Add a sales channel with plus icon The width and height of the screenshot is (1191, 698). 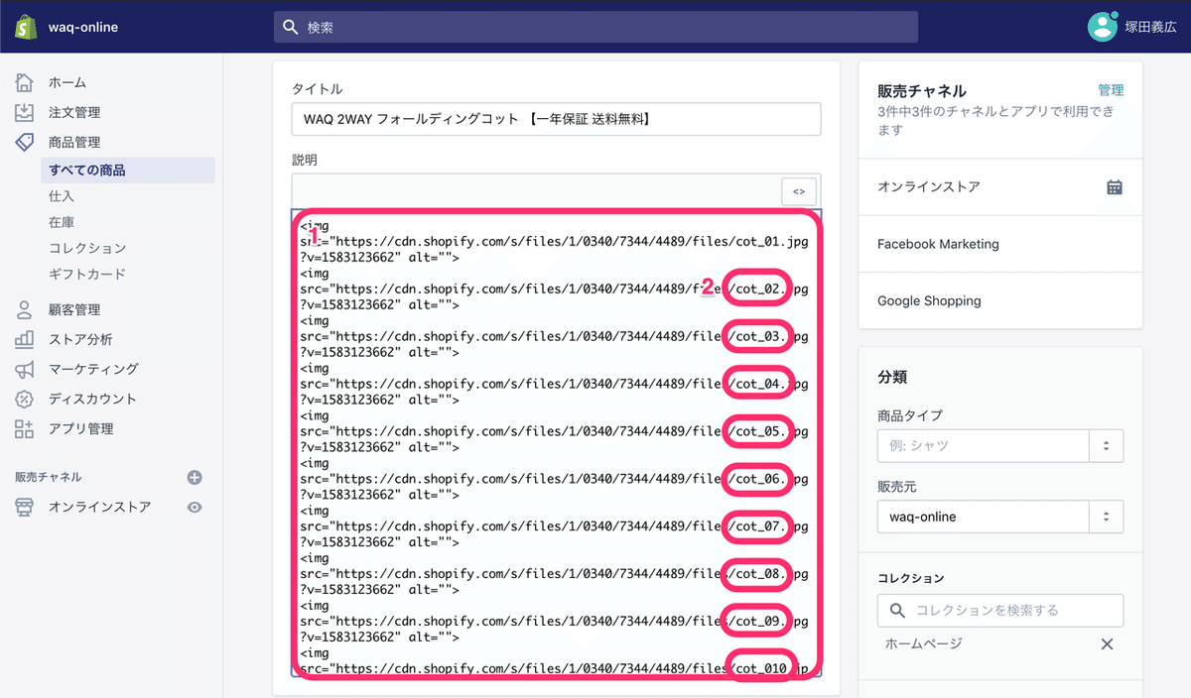(x=195, y=477)
